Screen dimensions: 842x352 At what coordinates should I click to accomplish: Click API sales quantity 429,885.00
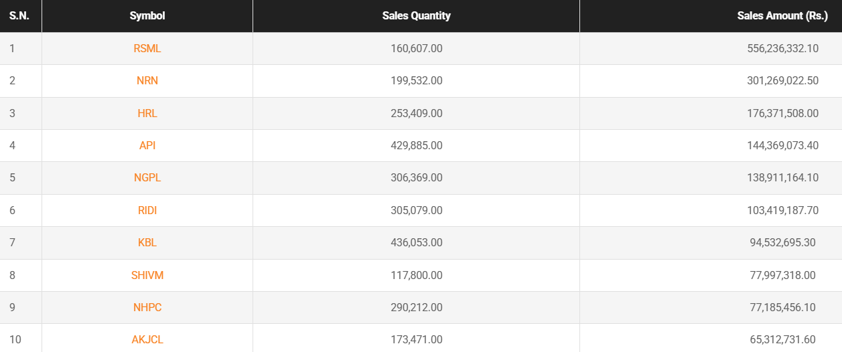[x=416, y=145]
